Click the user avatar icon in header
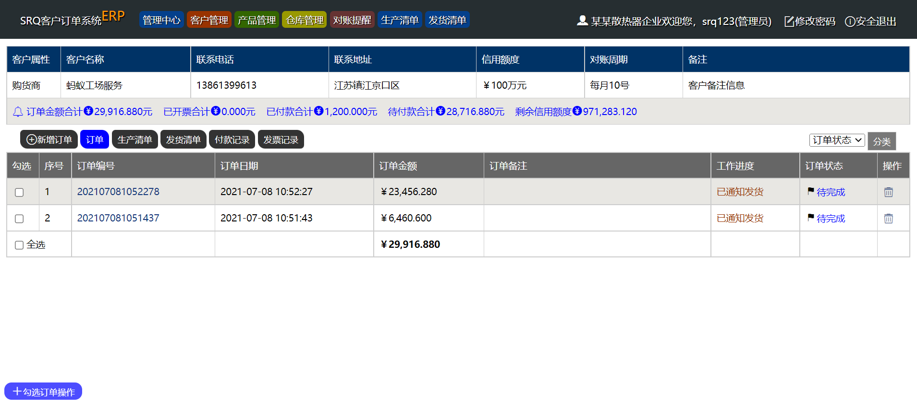Screen dimensions: 917x417 582,21
